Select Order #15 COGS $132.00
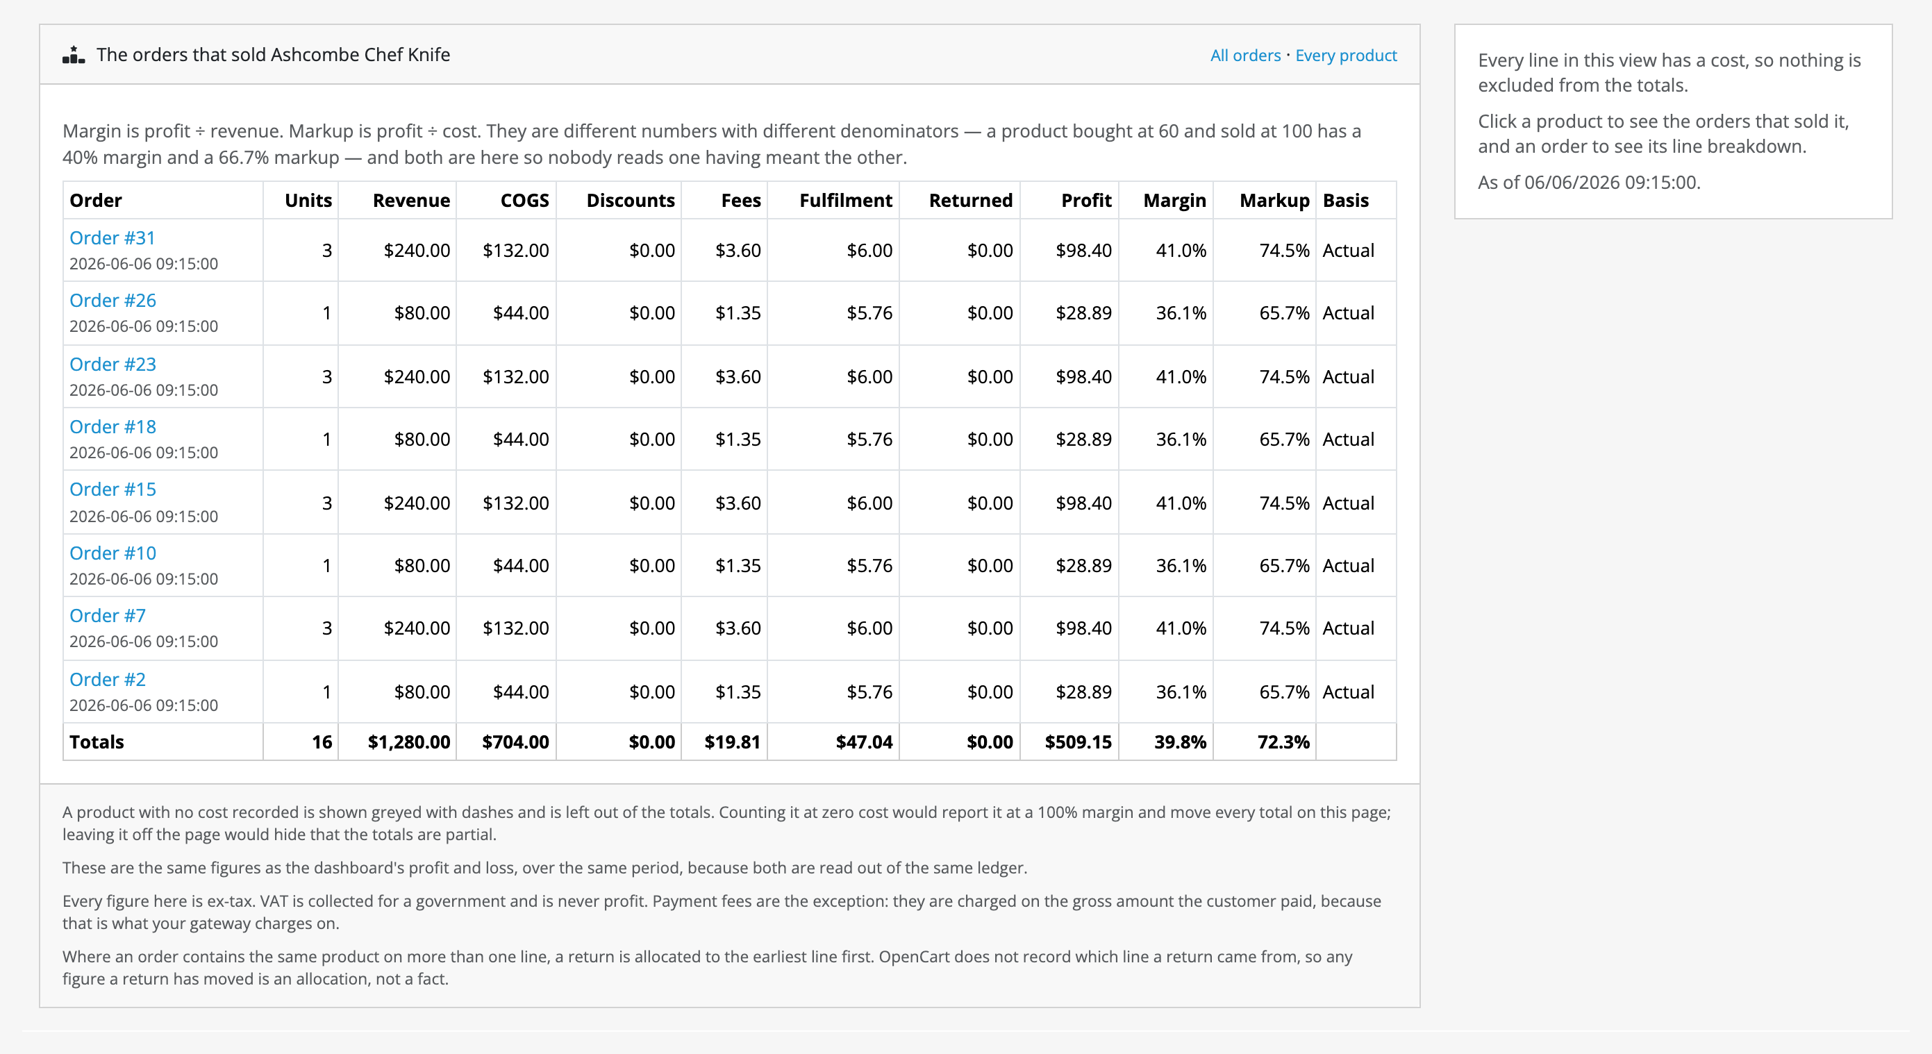Viewport: 1932px width, 1054px height. pyautogui.click(x=515, y=502)
